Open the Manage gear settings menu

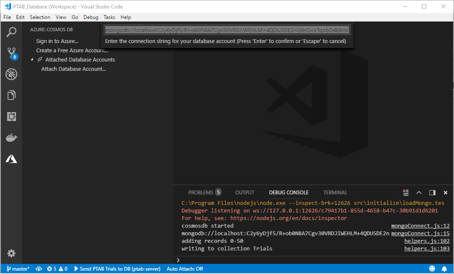pyautogui.click(x=11, y=253)
